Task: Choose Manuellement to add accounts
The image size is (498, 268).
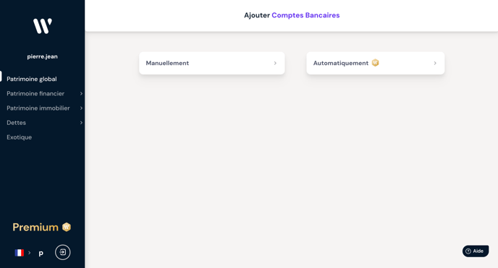Action: 212,63
